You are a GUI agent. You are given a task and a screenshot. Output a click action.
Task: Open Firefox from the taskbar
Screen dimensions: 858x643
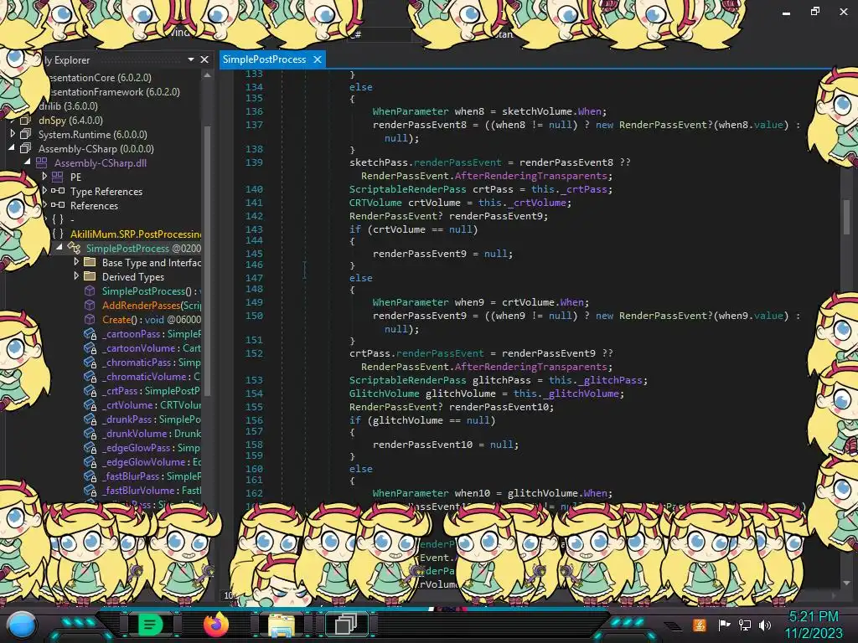(x=216, y=625)
